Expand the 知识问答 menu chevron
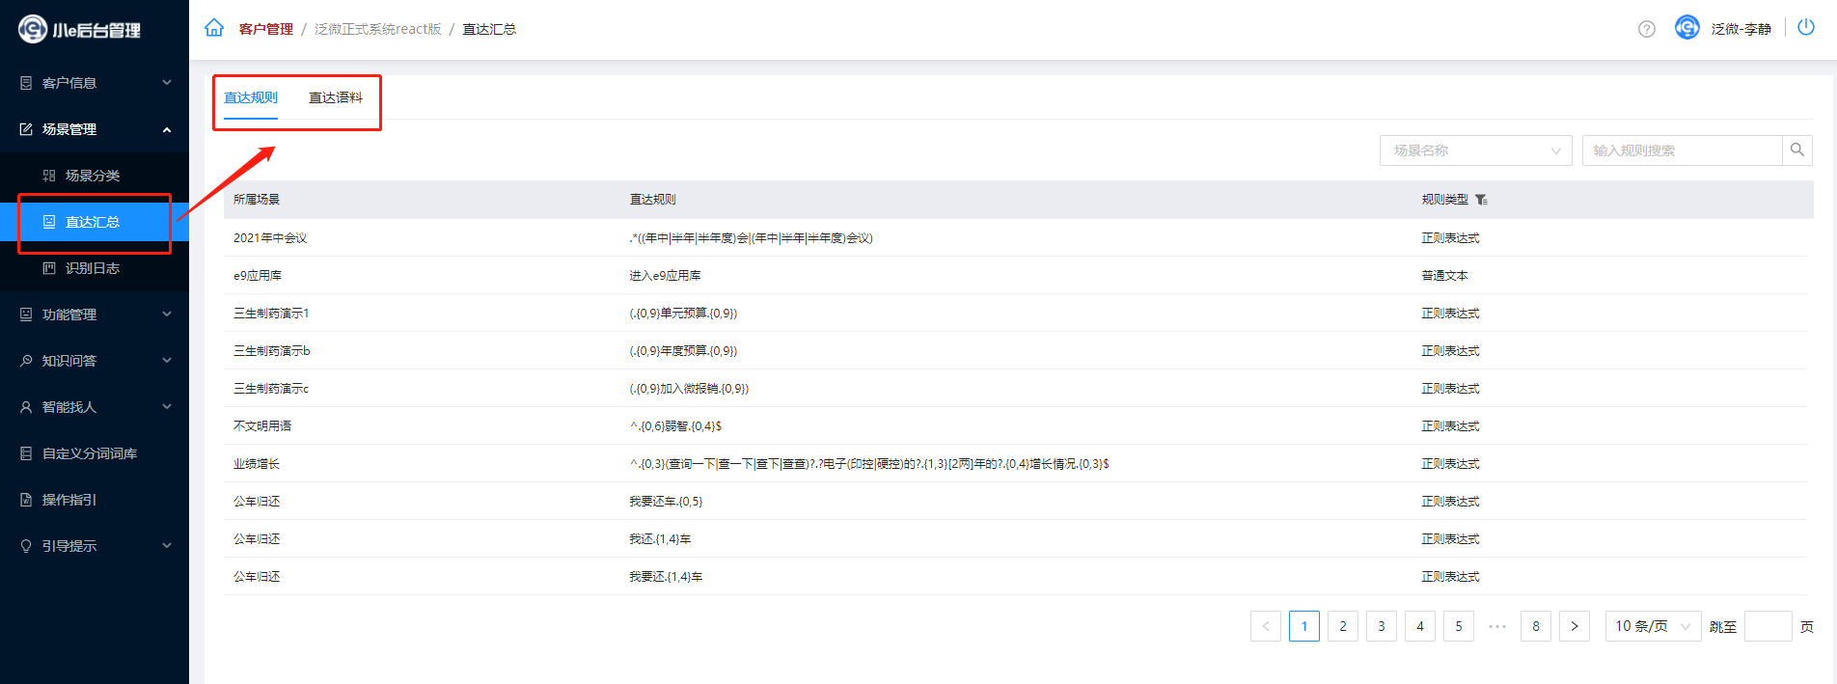This screenshot has height=684, width=1837. 167,361
